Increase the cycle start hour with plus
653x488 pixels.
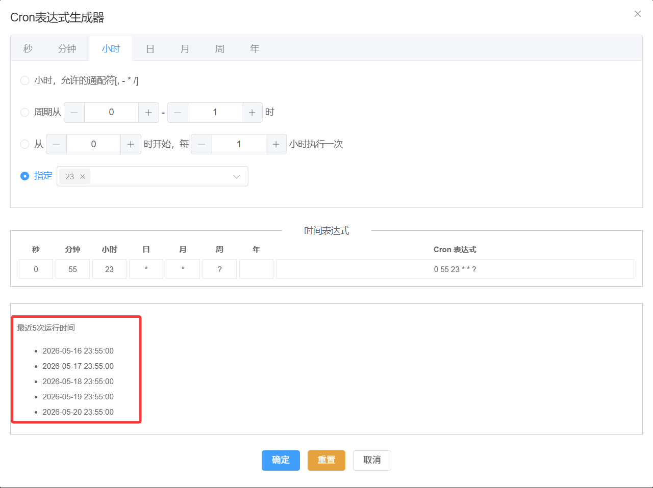(x=148, y=113)
